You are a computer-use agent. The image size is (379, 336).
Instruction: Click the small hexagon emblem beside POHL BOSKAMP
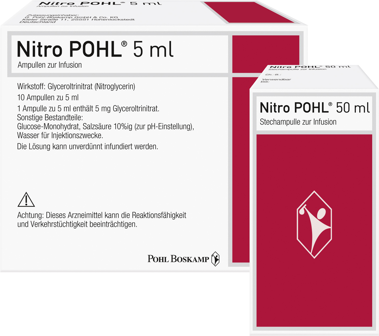pyautogui.click(x=215, y=259)
